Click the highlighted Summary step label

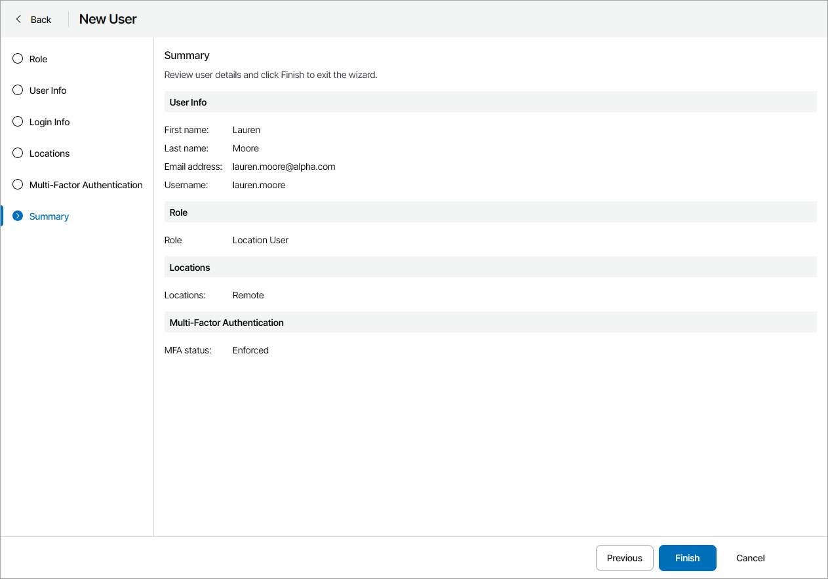[x=49, y=216]
